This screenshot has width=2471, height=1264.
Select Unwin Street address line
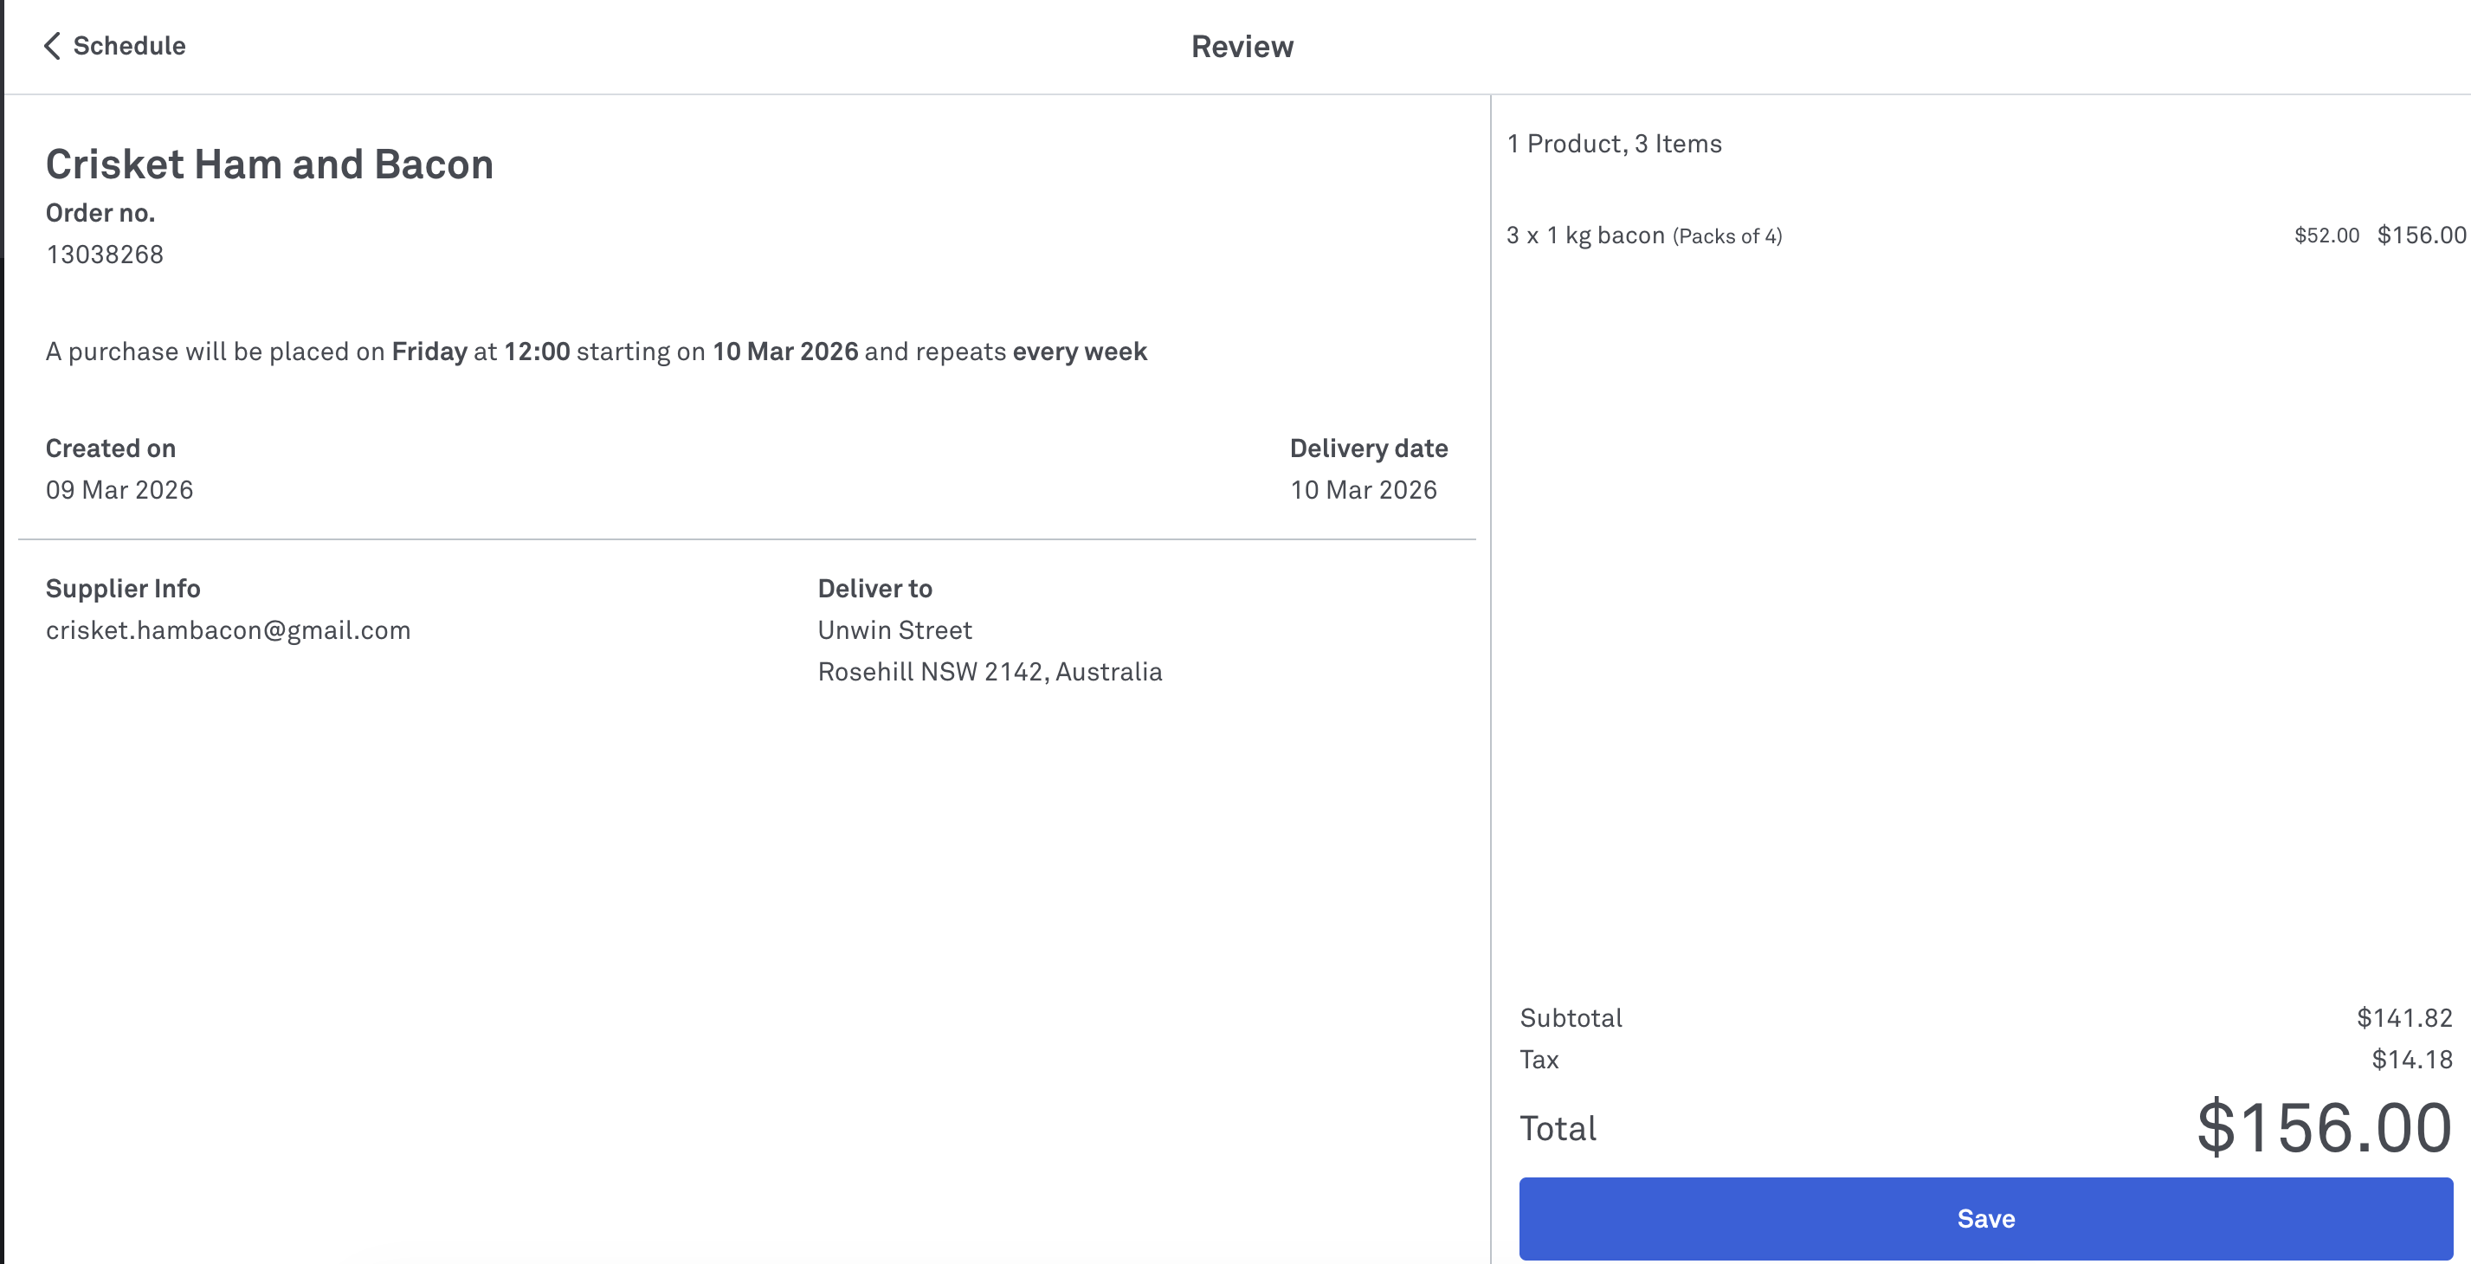click(895, 630)
